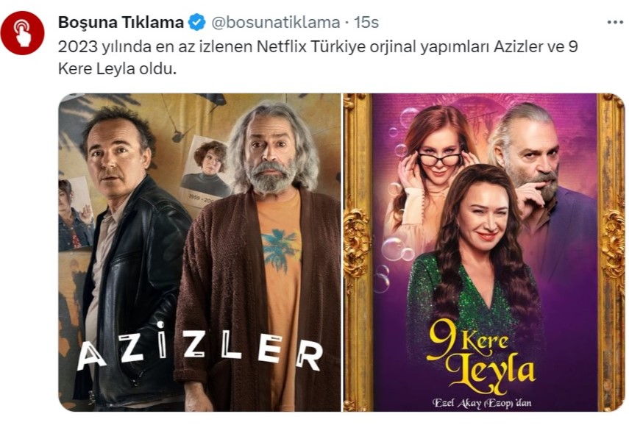
Task: Open the three-dot more options menu
Action: coord(615,23)
